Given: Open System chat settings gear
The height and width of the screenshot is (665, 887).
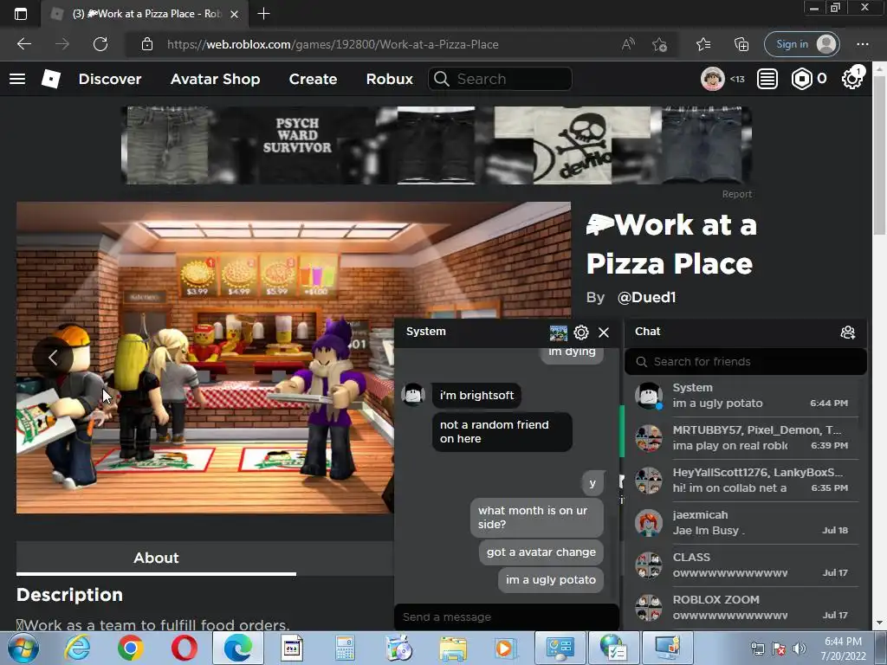Looking at the screenshot, I should pyautogui.click(x=581, y=332).
